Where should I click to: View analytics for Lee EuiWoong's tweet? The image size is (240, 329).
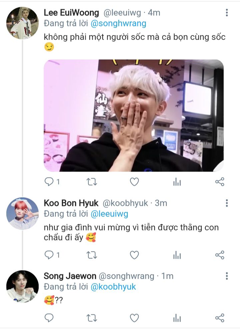click(x=177, y=181)
